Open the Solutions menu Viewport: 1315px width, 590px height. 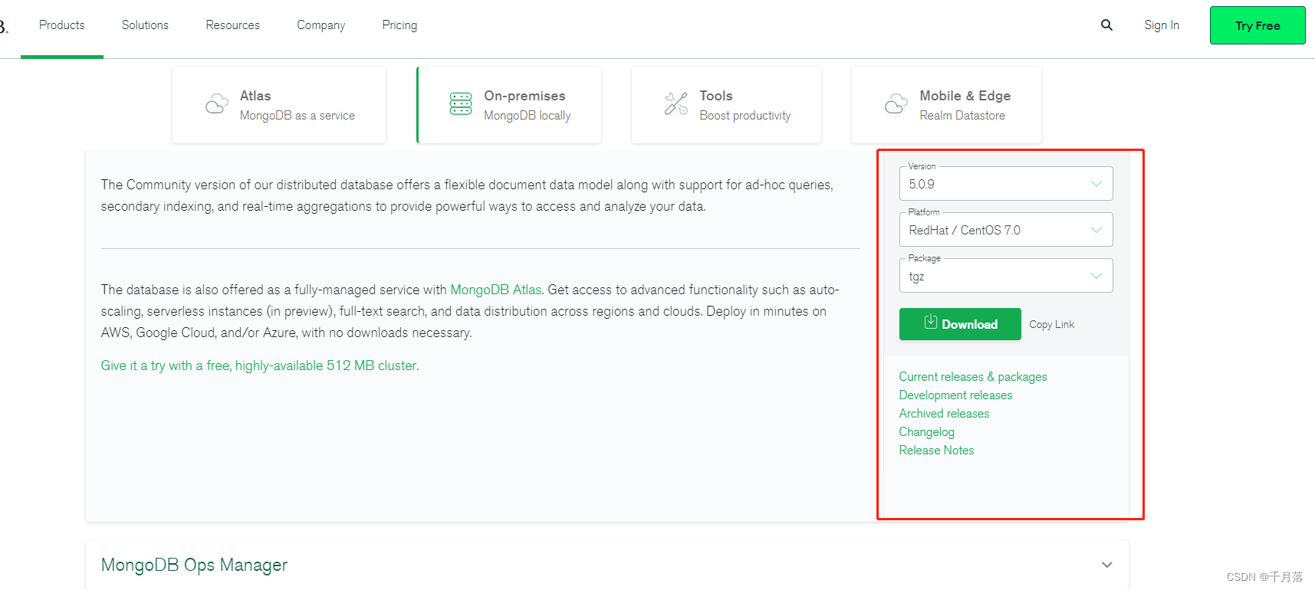click(x=145, y=25)
